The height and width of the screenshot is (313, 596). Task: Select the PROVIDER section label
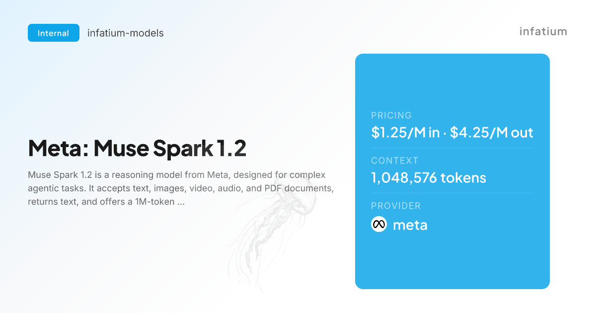click(x=396, y=206)
